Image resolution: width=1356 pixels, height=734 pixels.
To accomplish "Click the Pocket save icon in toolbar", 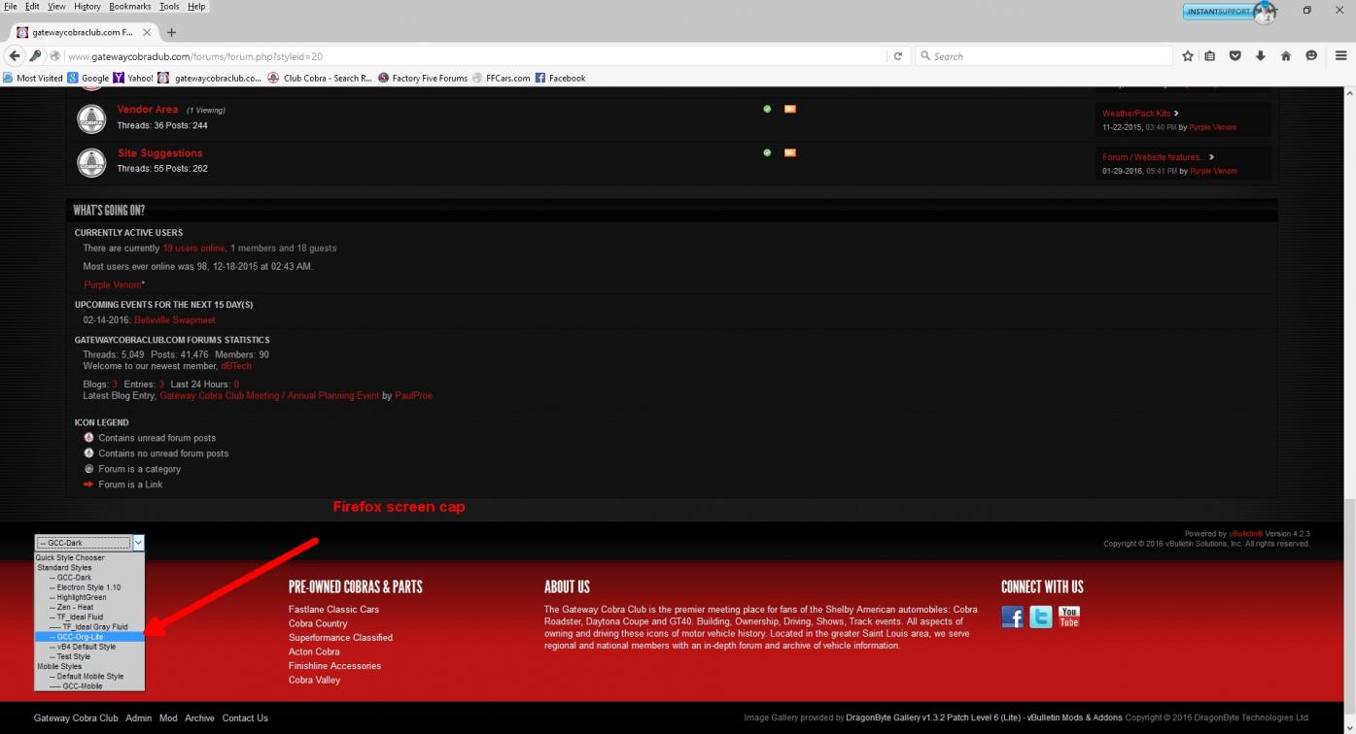I will [x=1235, y=56].
